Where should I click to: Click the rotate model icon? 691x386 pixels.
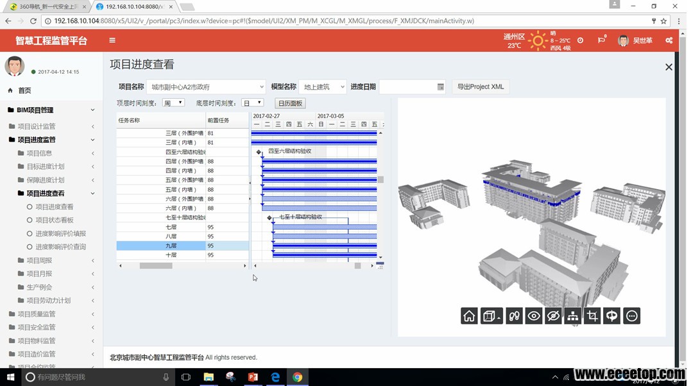tap(611, 316)
